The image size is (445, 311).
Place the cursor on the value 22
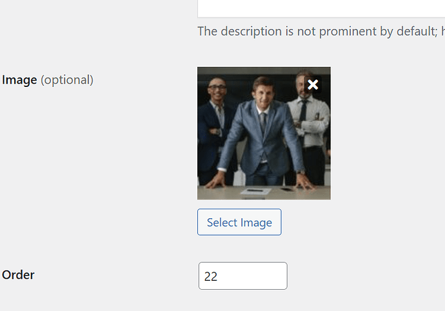[211, 276]
